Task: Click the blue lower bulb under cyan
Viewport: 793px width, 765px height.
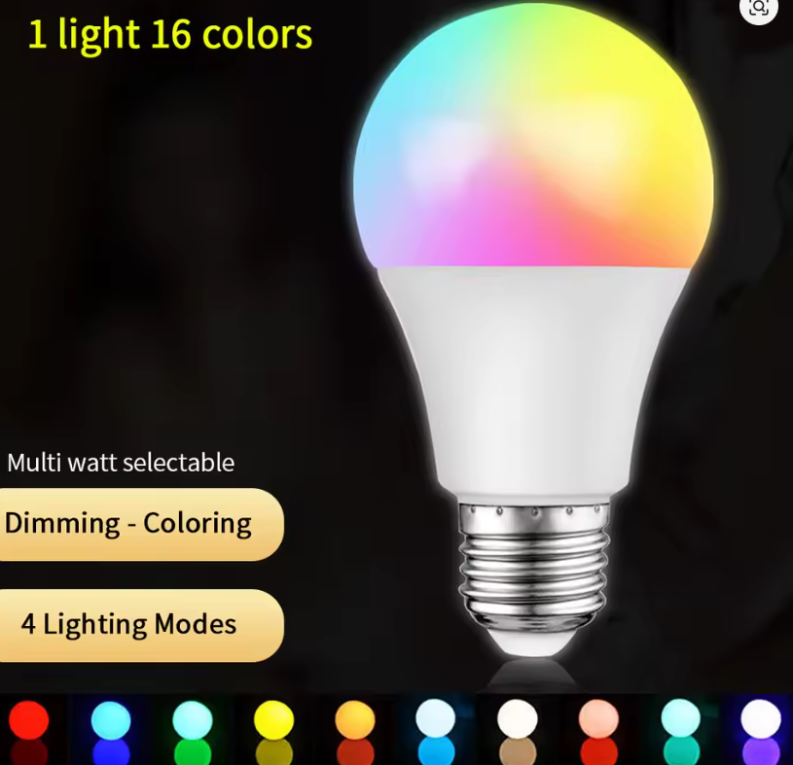Action: [x=111, y=752]
